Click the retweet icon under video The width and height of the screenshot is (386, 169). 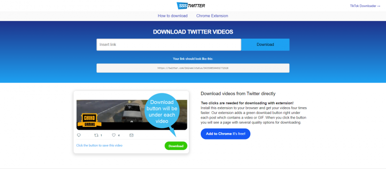[x=96, y=135]
